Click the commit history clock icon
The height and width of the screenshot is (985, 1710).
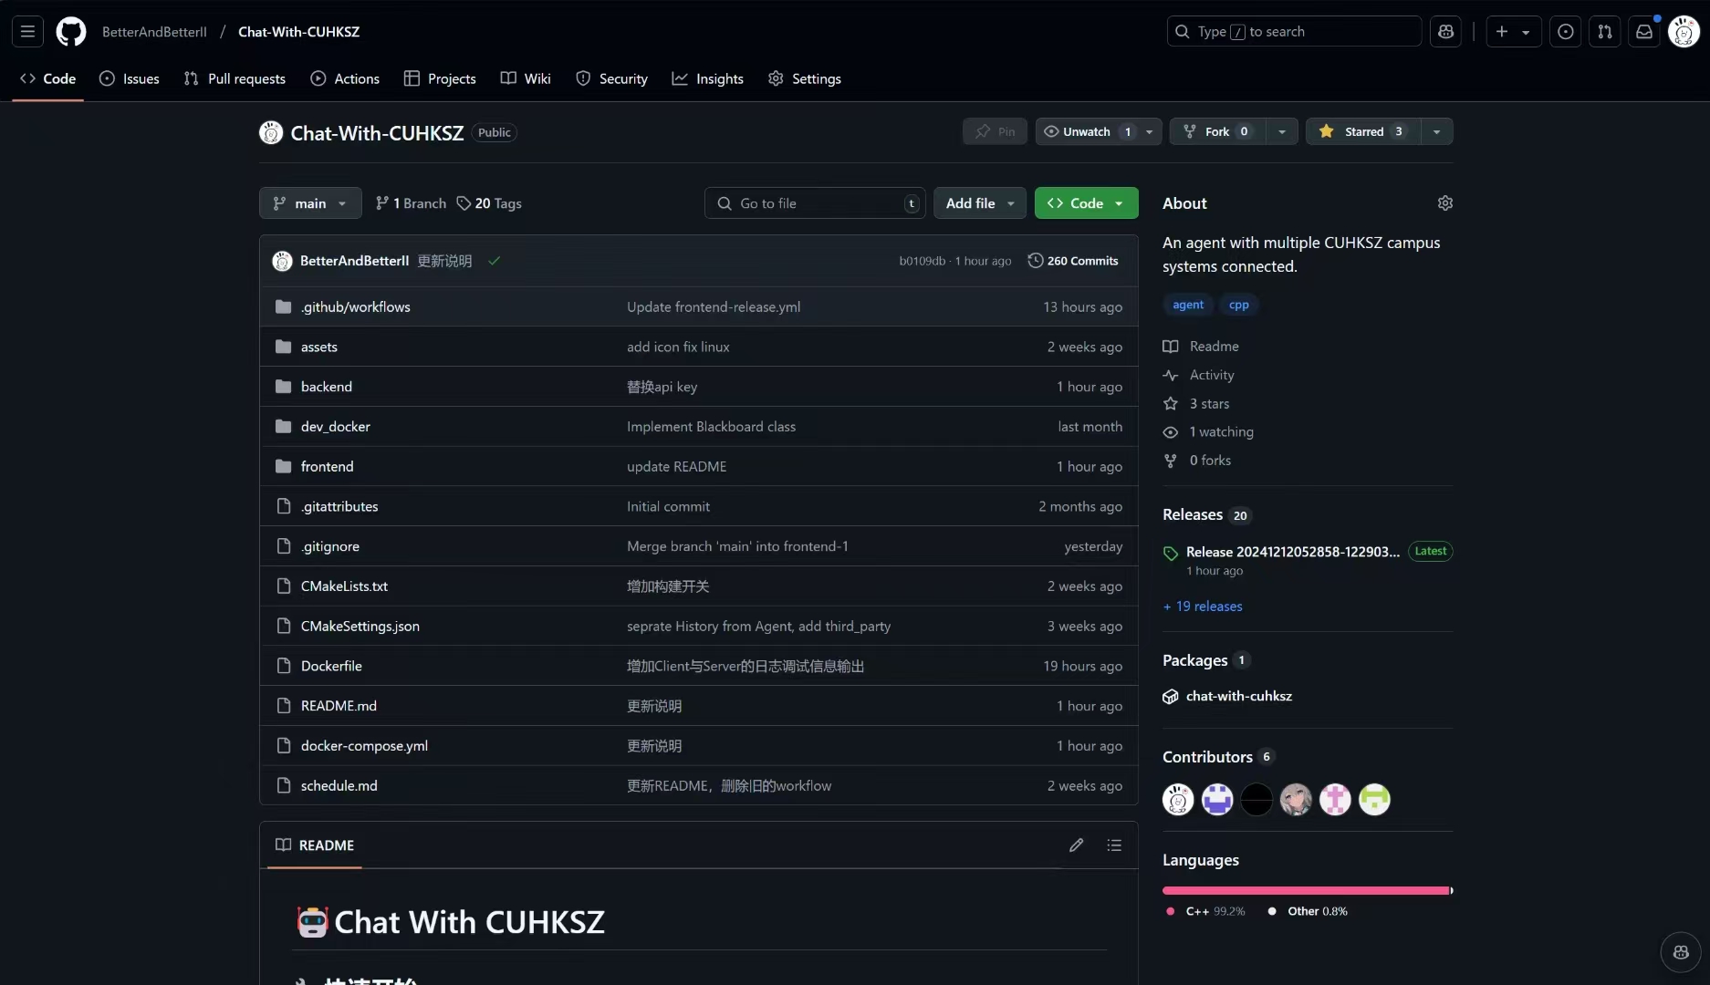[x=1036, y=260]
